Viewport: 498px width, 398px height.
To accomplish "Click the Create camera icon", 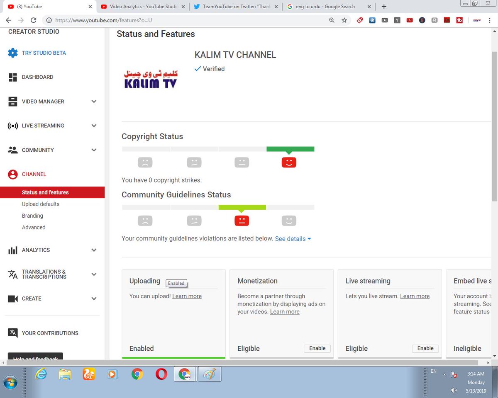I will click(x=13, y=298).
